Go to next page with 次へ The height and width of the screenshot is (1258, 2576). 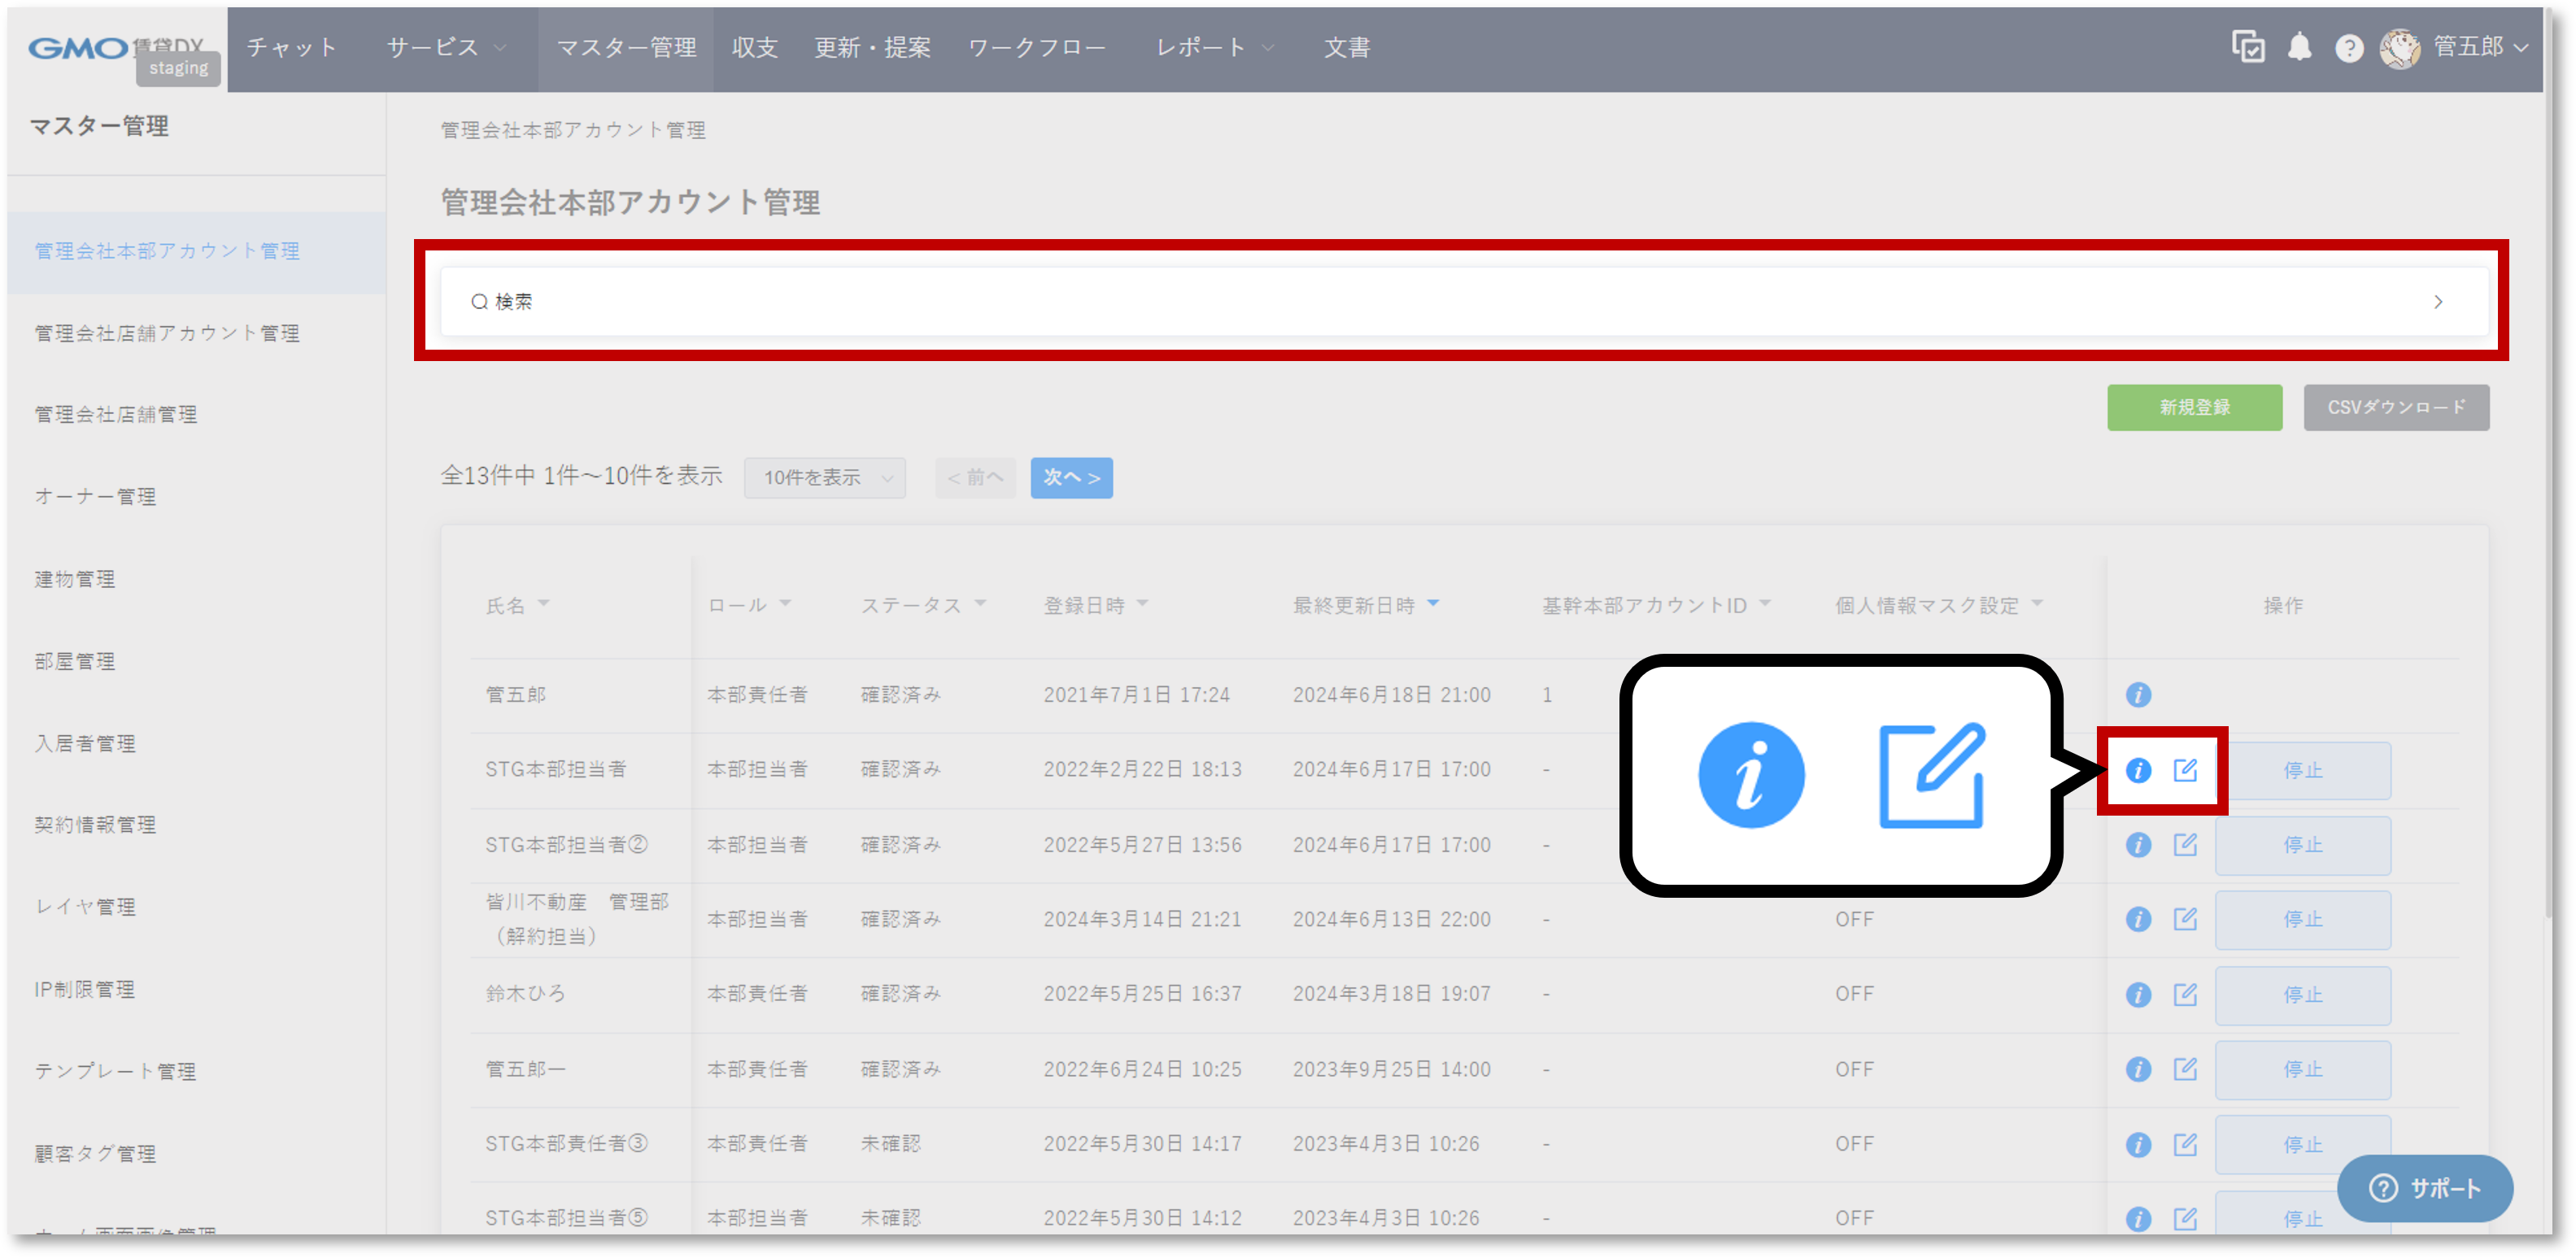1071,478
